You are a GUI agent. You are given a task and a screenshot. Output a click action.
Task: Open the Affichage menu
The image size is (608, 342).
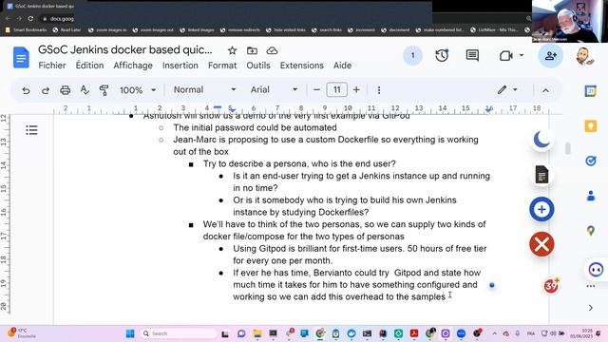(133, 66)
